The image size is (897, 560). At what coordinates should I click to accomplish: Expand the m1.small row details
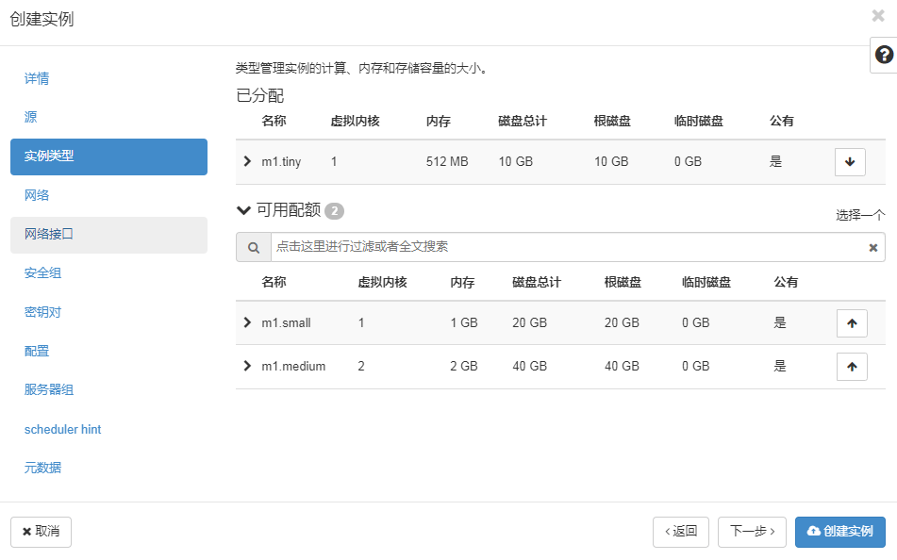247,322
